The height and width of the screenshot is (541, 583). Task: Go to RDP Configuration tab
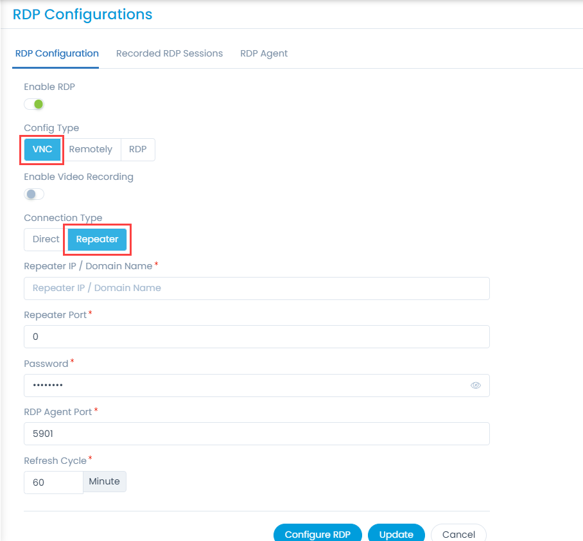57,53
